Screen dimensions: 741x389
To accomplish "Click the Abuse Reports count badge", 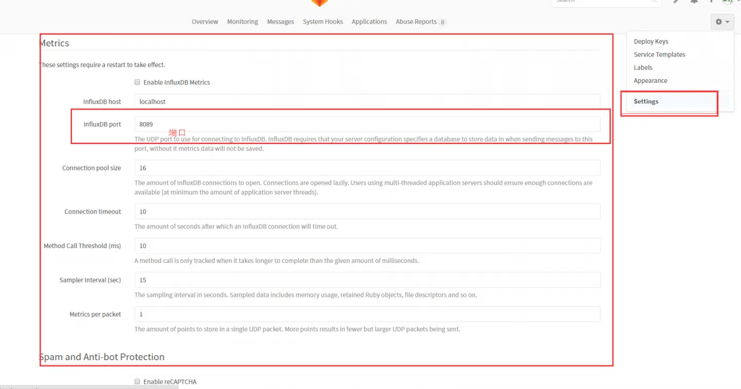I will (443, 22).
